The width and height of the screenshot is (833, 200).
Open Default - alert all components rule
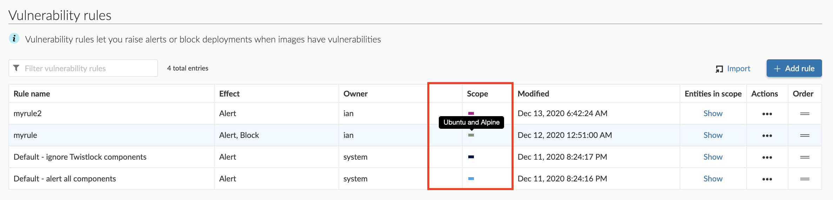click(65, 179)
